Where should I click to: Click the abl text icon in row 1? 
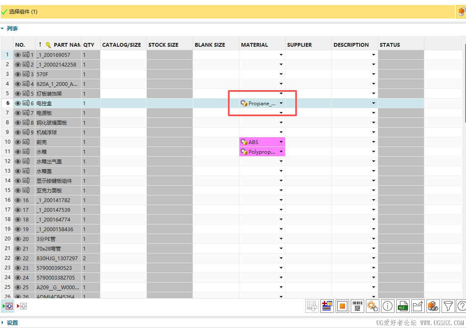(x=26, y=55)
